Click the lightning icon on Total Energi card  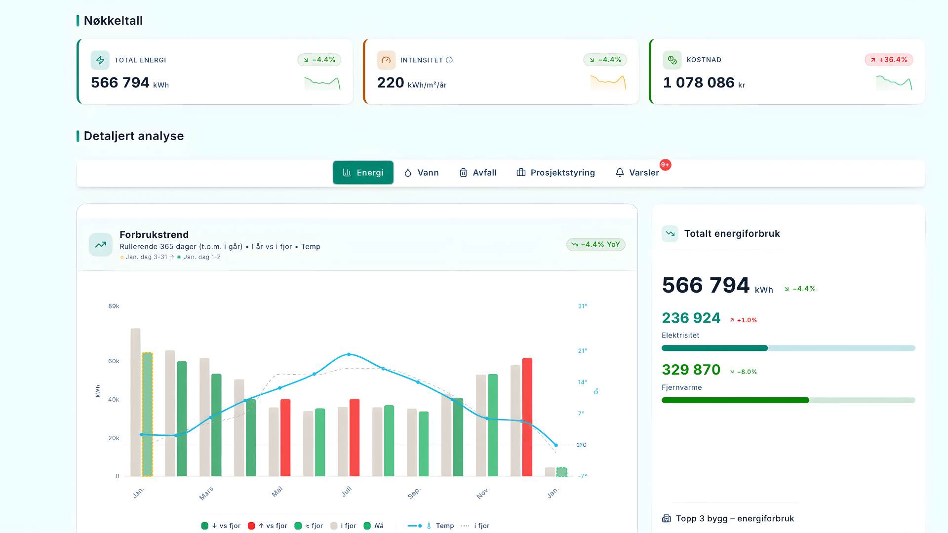click(x=100, y=60)
